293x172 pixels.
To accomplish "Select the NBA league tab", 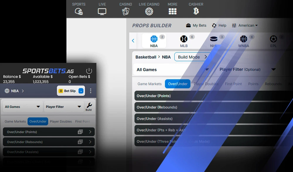I will click(154, 41).
